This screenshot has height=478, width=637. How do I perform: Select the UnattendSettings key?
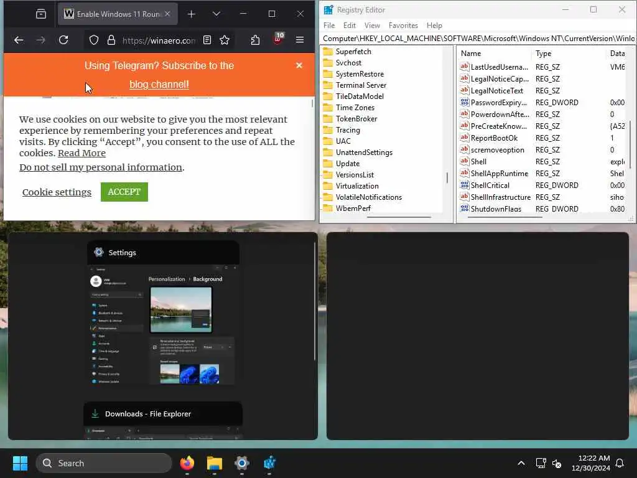(x=364, y=152)
